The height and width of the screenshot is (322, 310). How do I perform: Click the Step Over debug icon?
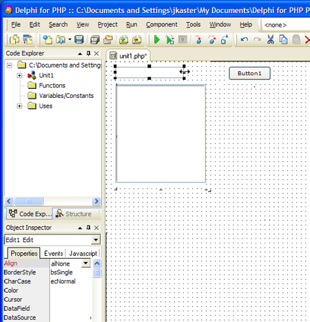211,40
